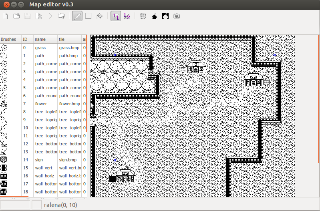Click the camera screenshot icon
This screenshot has height=211, width=320.
(177, 16)
